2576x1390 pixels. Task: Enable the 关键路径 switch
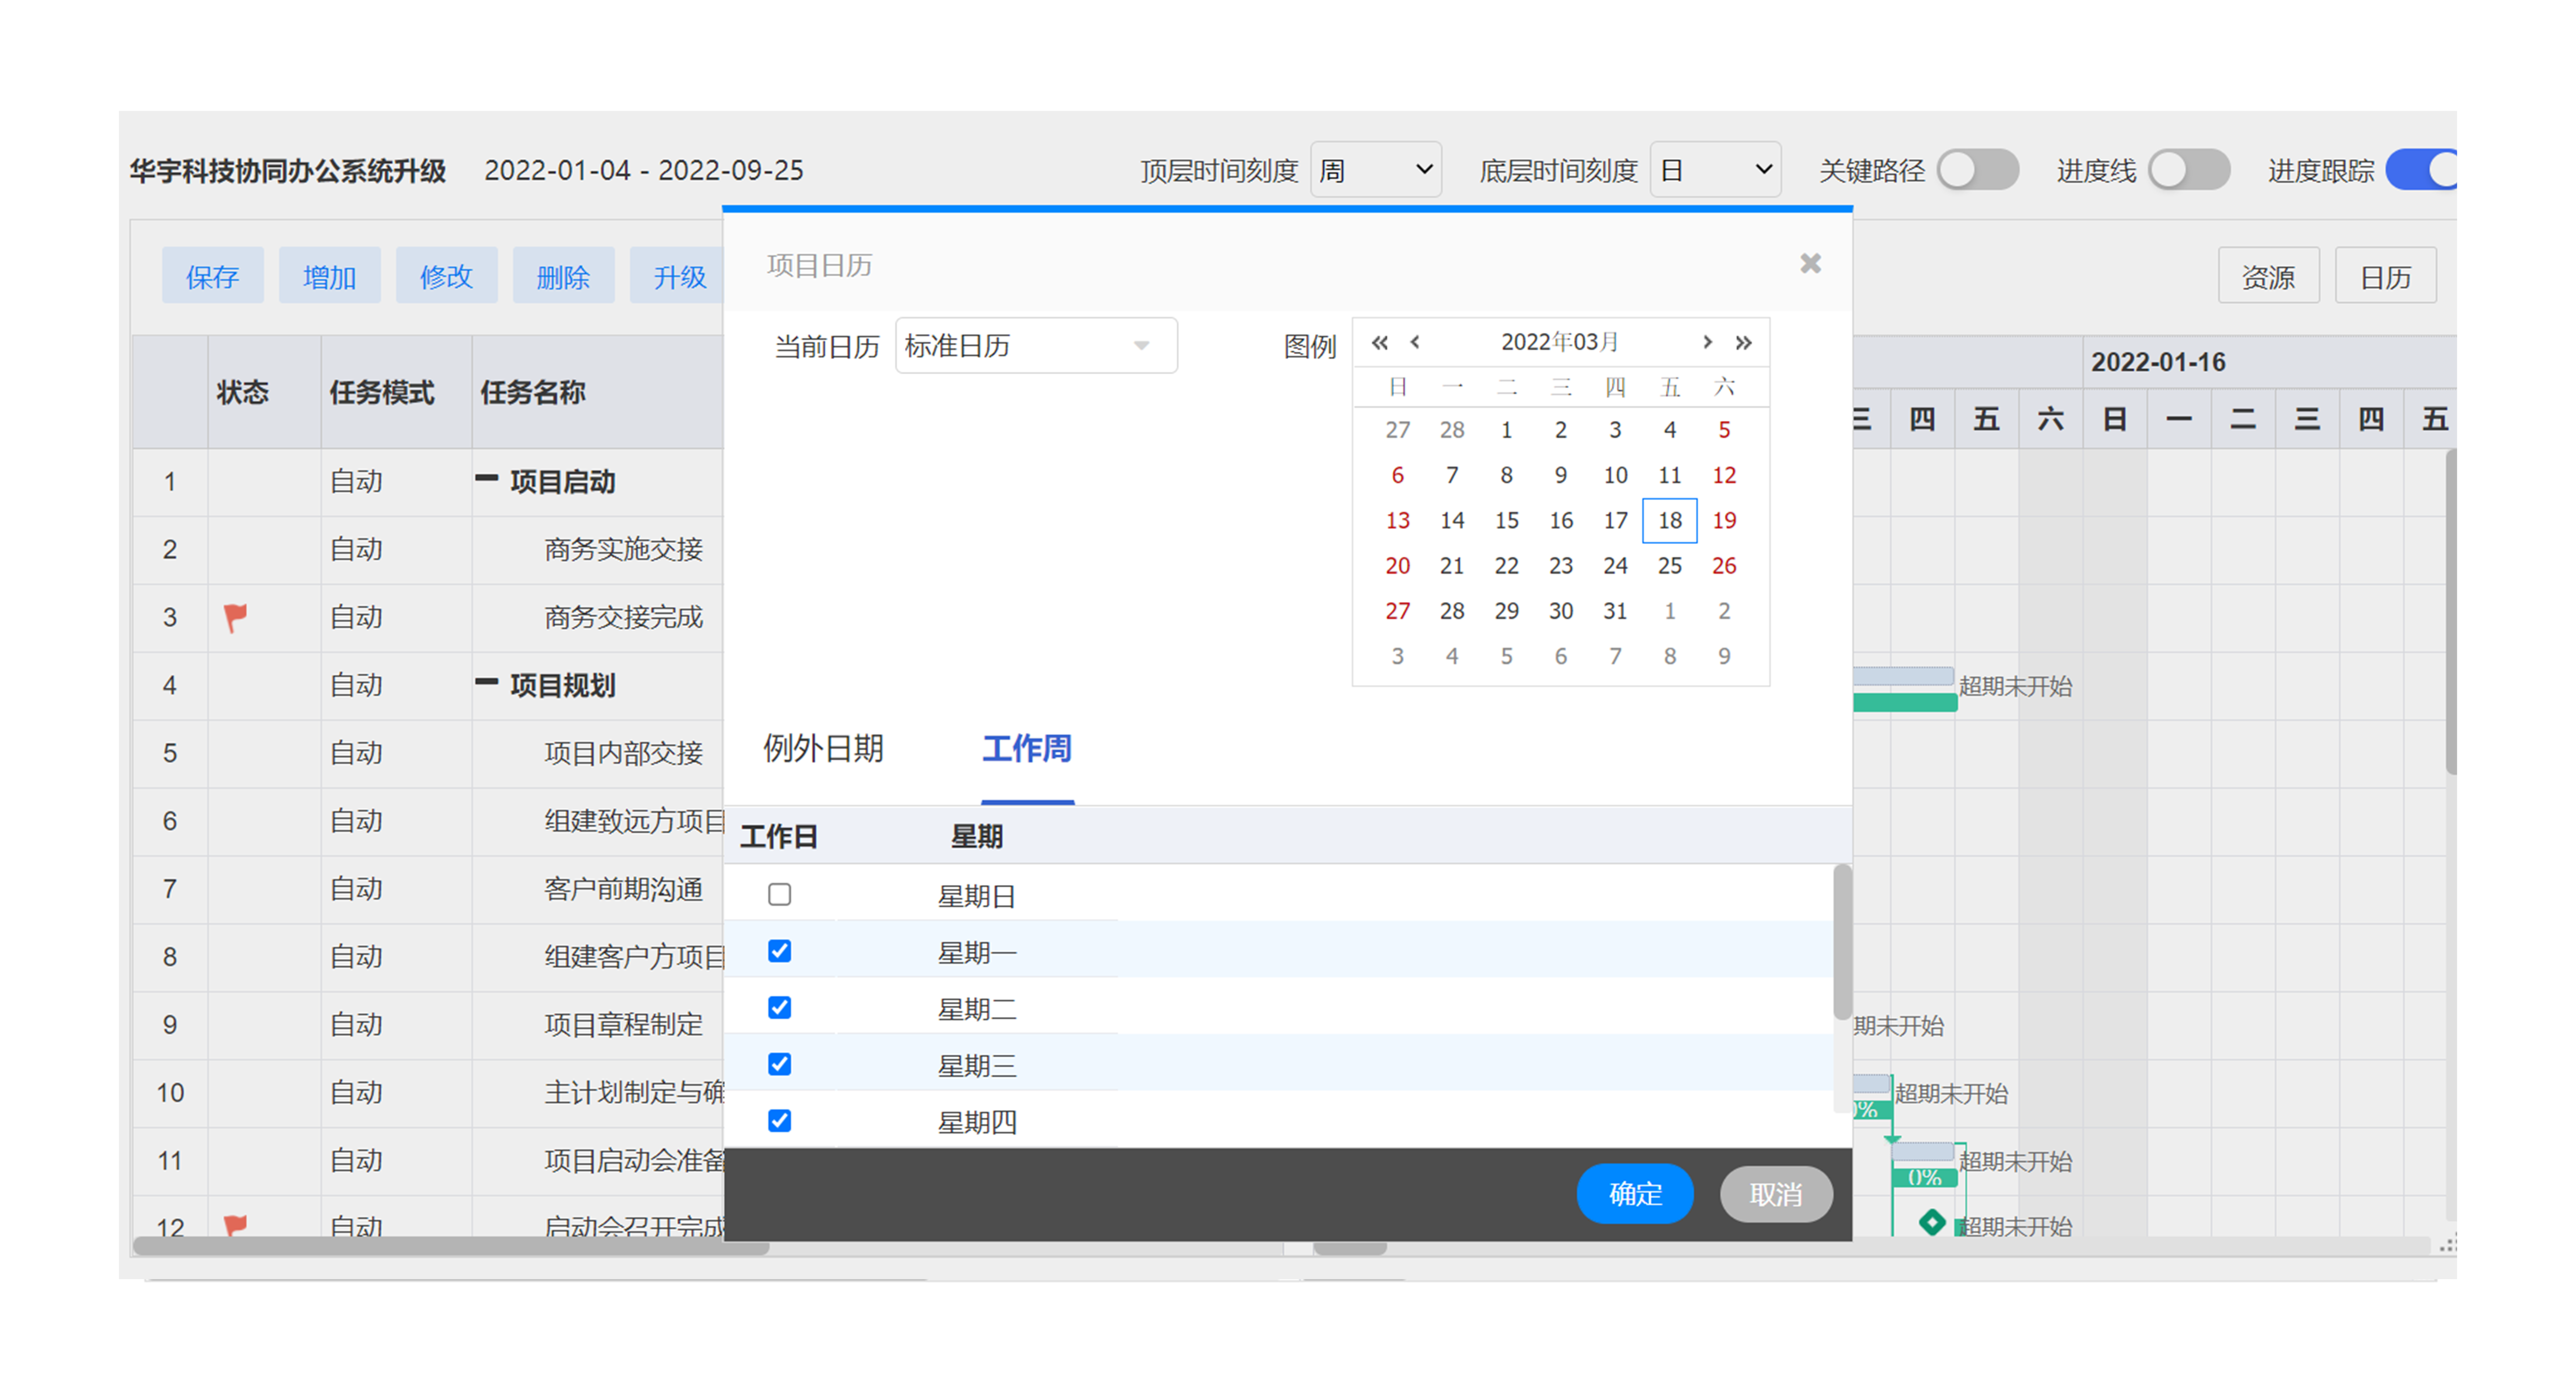coord(1978,170)
